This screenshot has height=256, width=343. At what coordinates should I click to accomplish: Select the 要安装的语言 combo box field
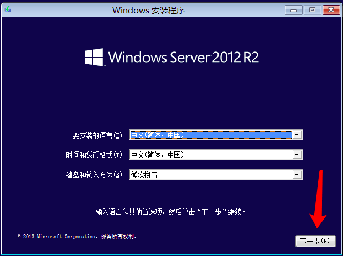(216, 135)
